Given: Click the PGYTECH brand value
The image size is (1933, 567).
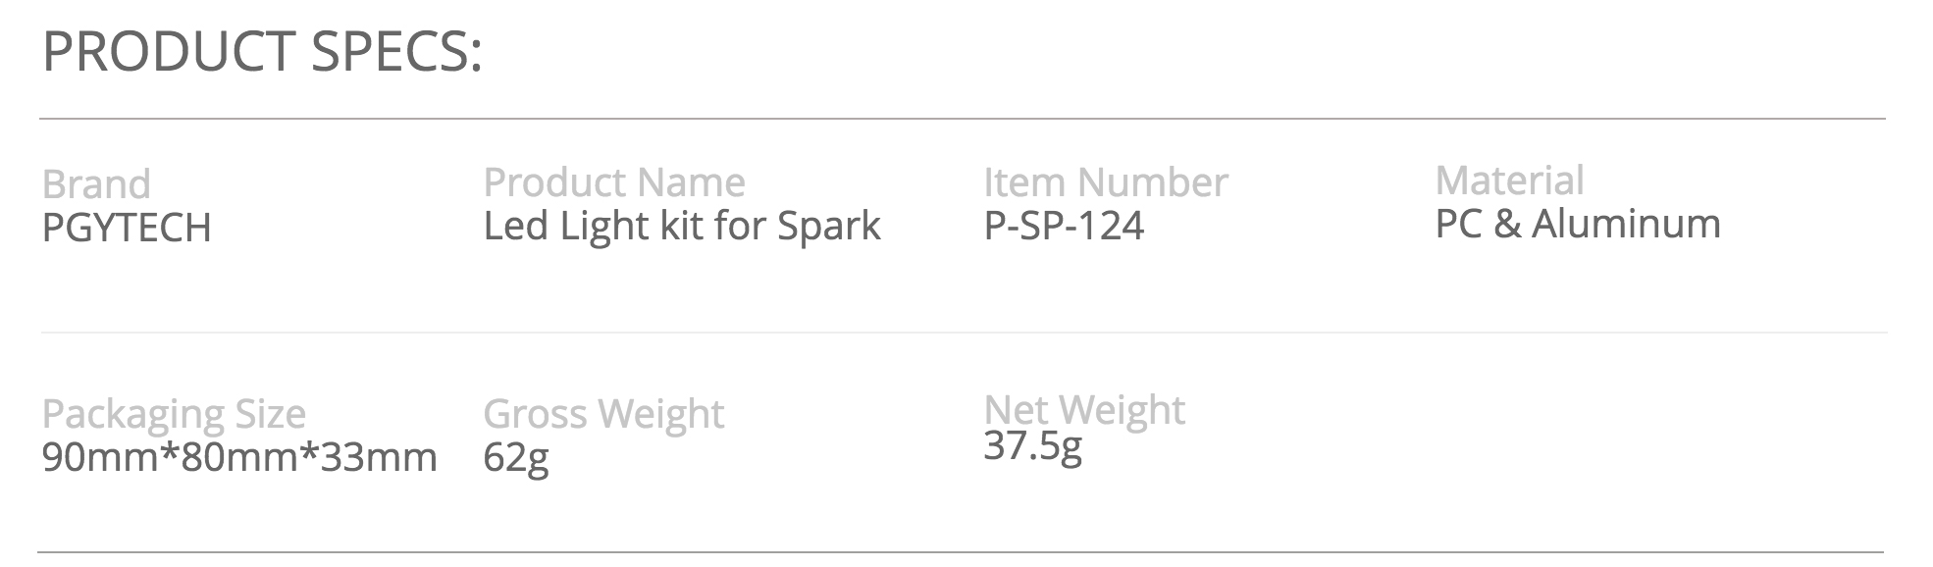Looking at the screenshot, I should click(x=127, y=228).
